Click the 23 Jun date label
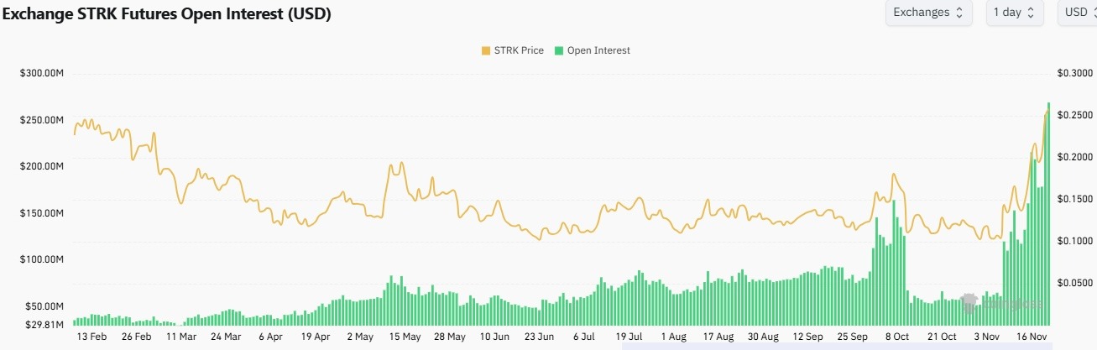1097x350 pixels. coord(540,337)
